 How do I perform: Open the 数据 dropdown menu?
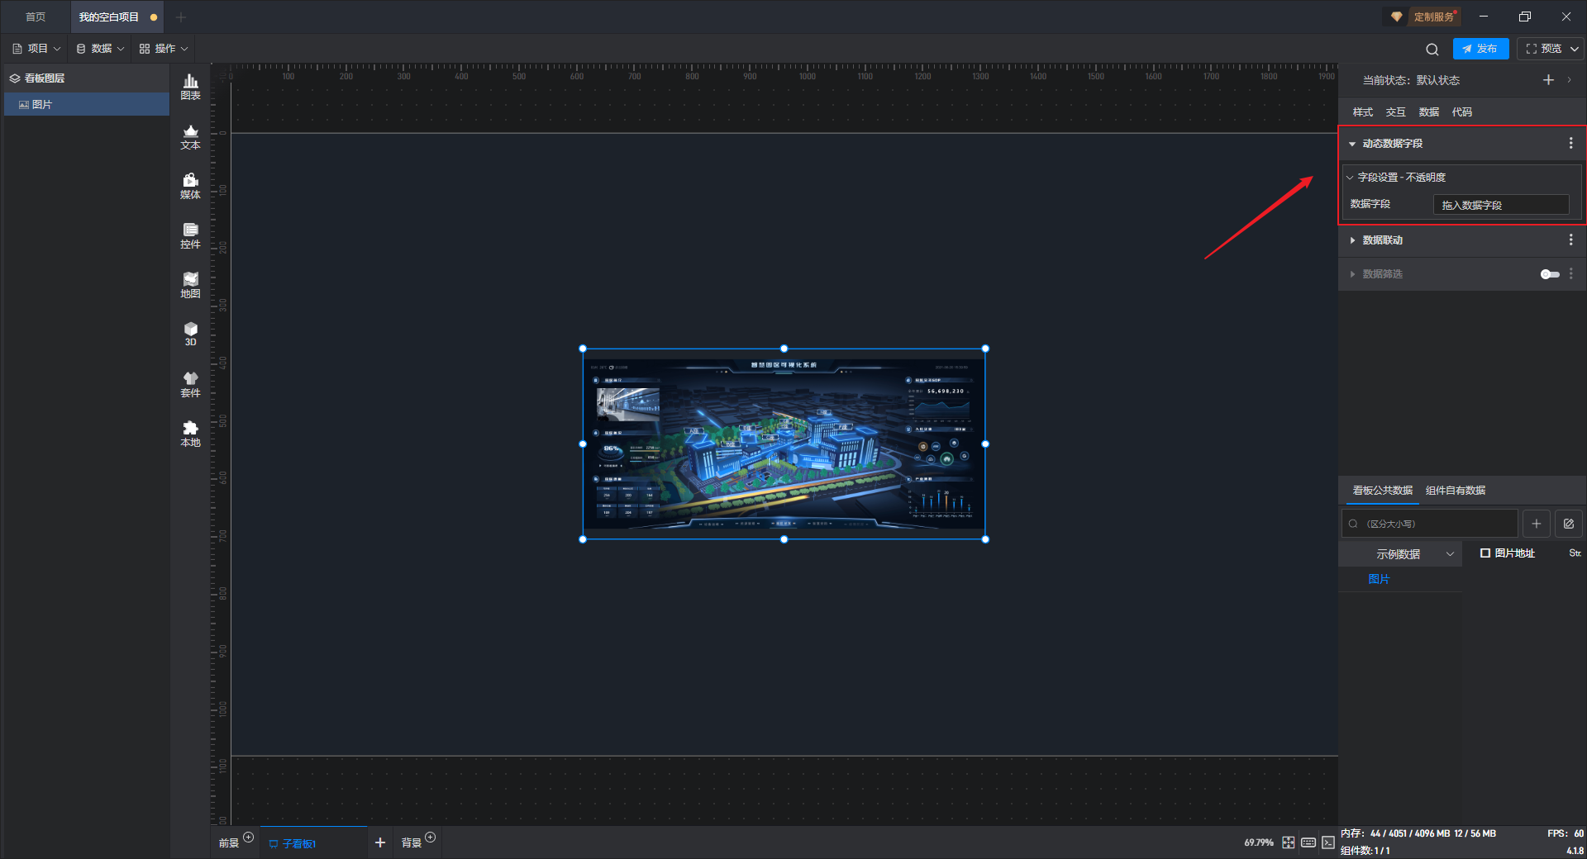point(100,49)
